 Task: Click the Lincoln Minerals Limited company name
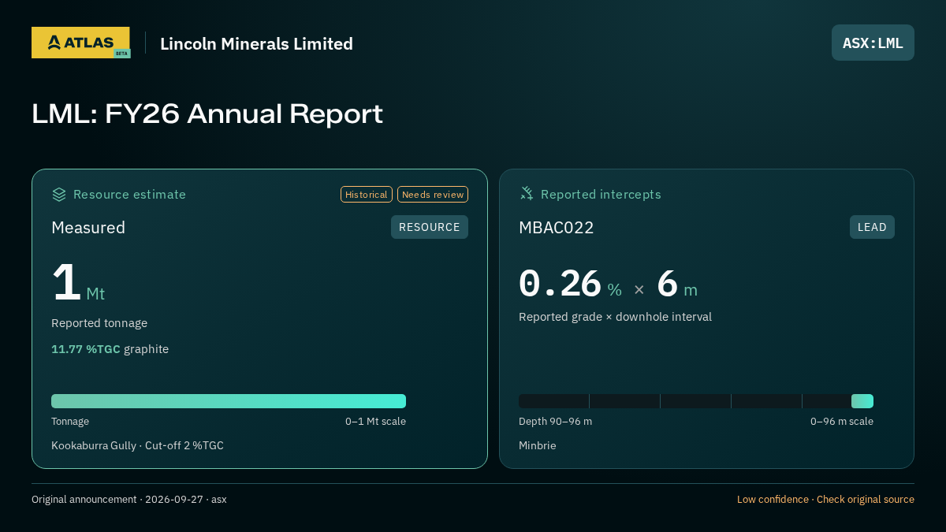click(x=256, y=43)
